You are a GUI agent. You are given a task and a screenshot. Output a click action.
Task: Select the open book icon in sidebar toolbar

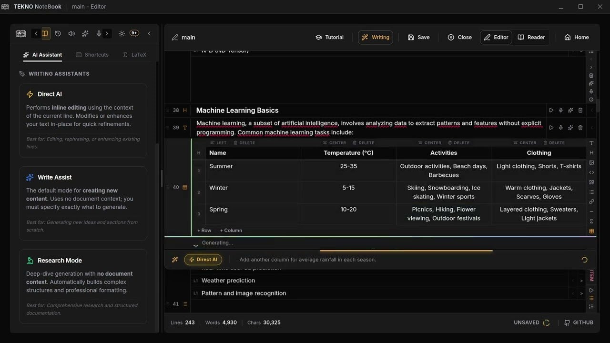[x=45, y=33]
